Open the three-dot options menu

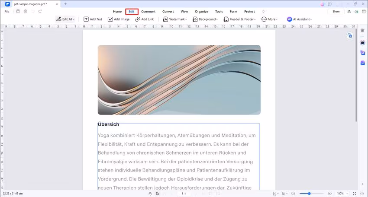[337, 4]
